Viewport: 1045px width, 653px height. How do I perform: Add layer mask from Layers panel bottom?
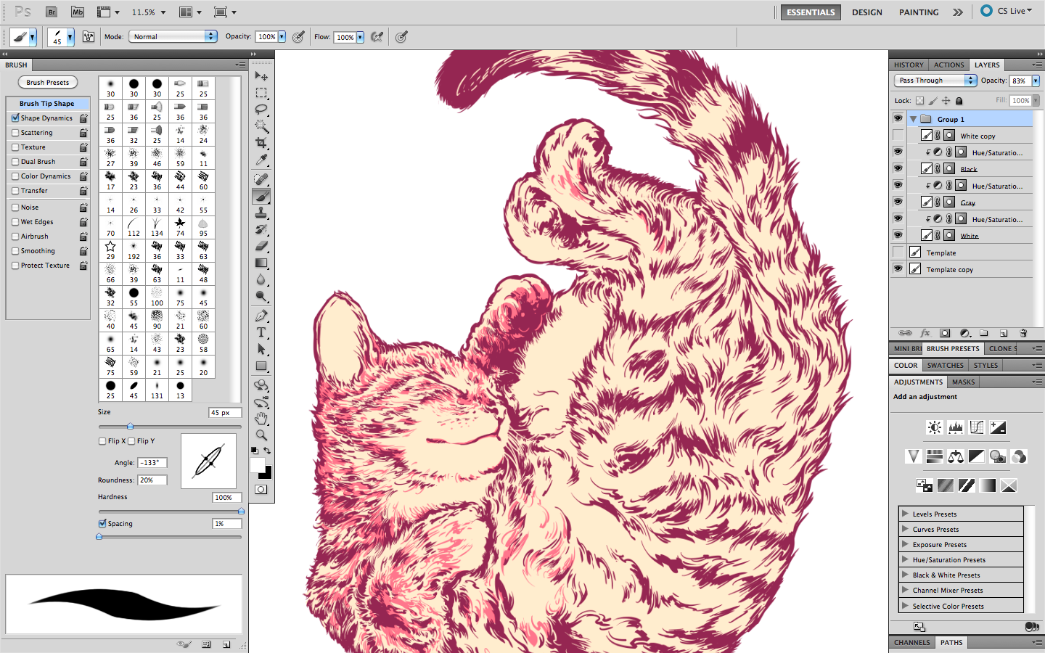(945, 333)
